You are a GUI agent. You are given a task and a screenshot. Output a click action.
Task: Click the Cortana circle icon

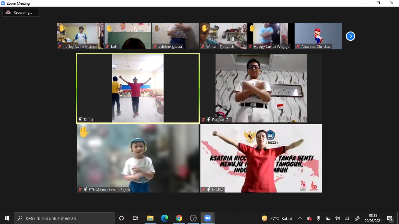(x=122, y=218)
